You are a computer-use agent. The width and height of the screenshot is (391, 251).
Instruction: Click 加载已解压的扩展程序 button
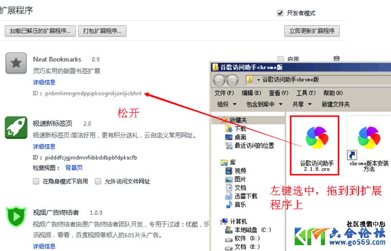coord(40,31)
